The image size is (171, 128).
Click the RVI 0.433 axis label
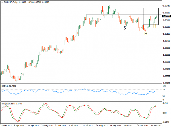(x=165, y=103)
